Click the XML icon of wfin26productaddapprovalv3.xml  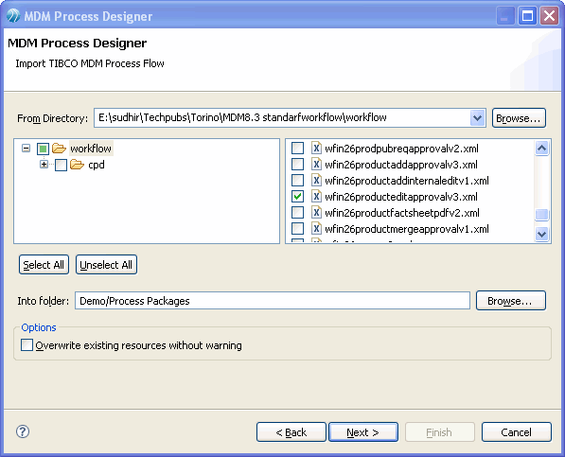tap(316, 165)
